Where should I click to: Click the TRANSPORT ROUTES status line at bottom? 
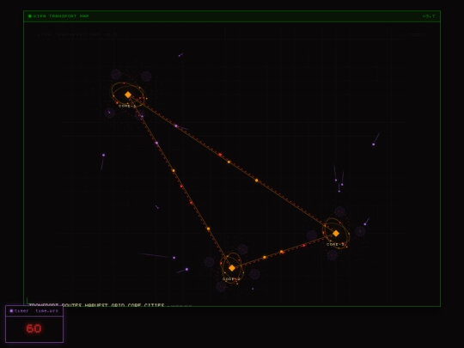point(96,304)
